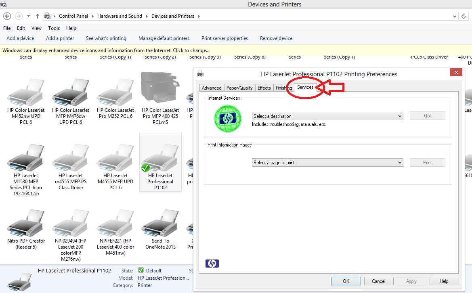Click the devices icon in address bar
Viewport: 472px width, 293px height.
[47, 16]
